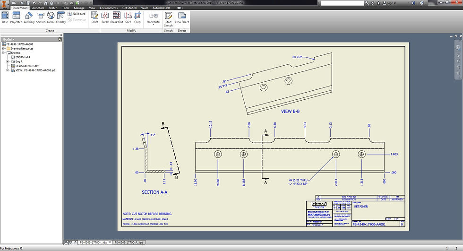Viewport: 463px width, 251px height.
Task: Switch to PE-4249-17700 .ipt document tab
Action: coord(129,242)
